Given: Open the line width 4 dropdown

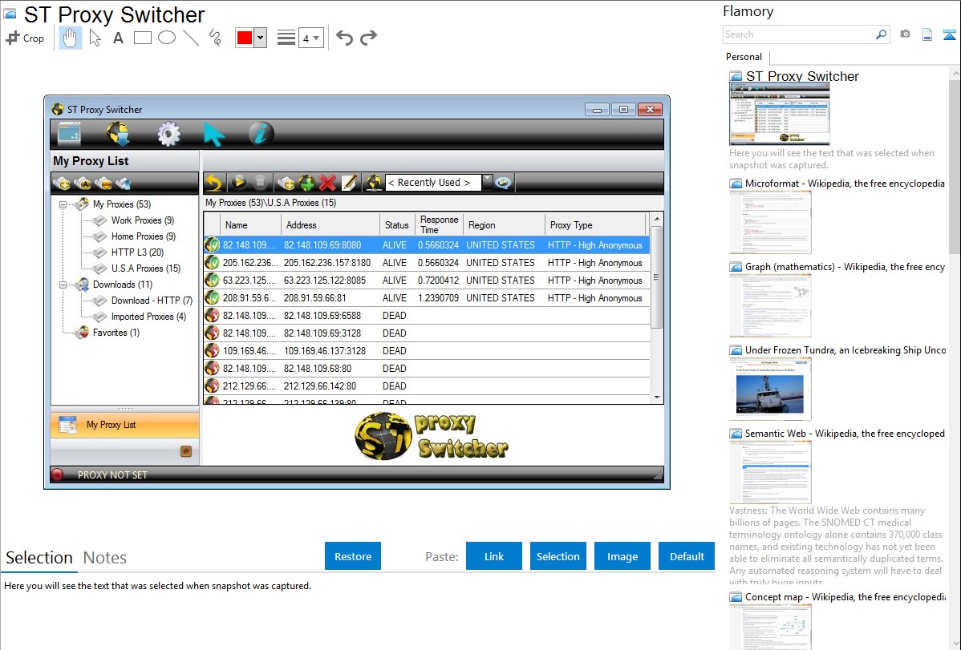Looking at the screenshot, I should [x=310, y=38].
